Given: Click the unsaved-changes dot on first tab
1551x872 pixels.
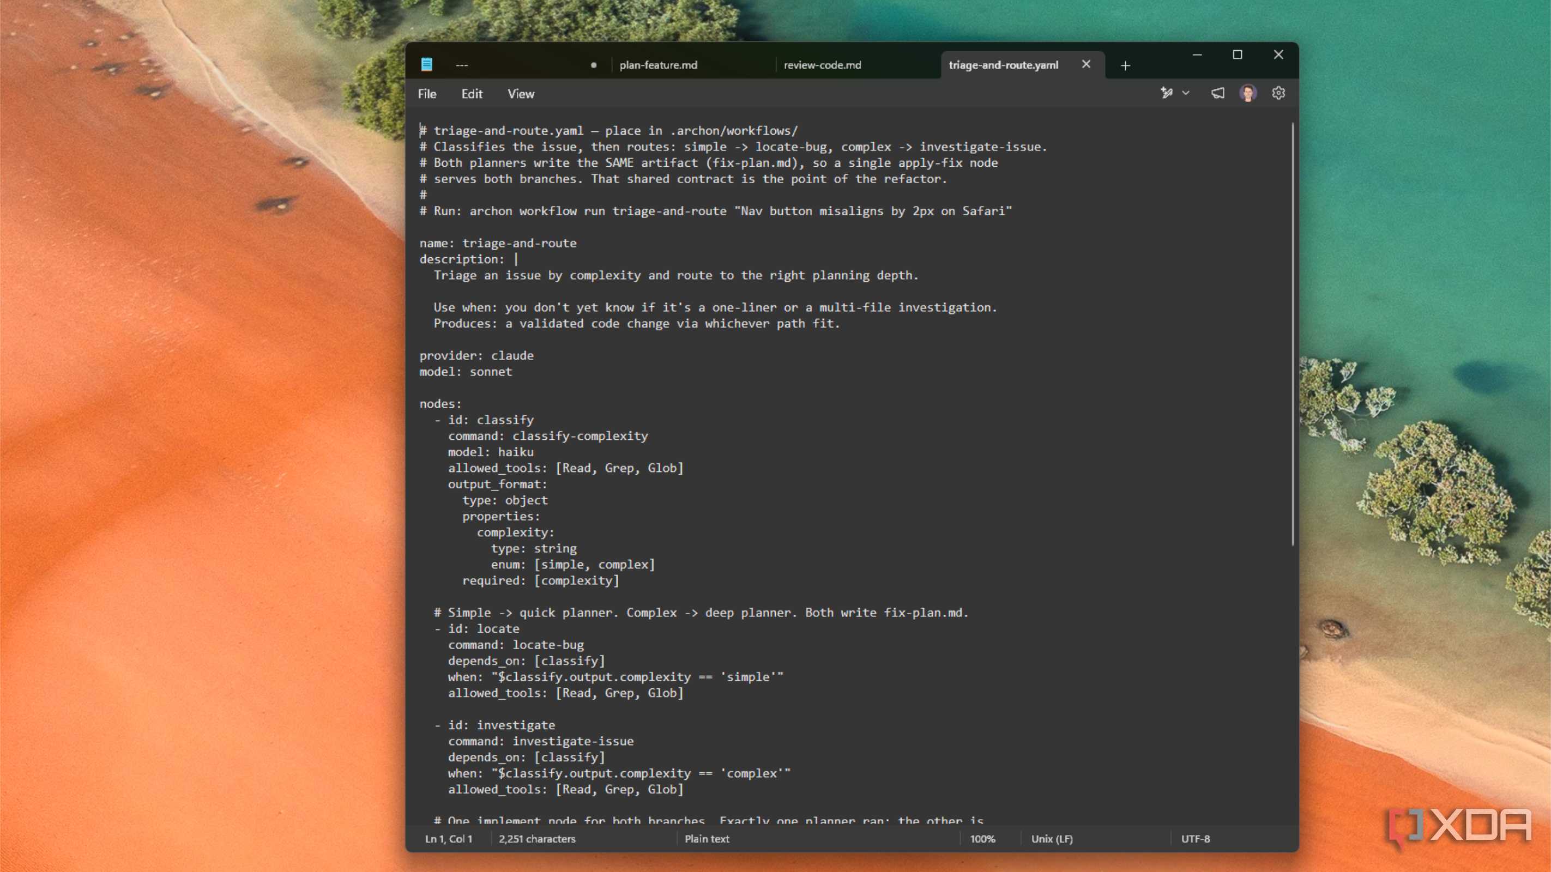Looking at the screenshot, I should coord(594,65).
